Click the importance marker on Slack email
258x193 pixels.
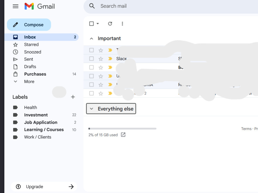(110, 59)
